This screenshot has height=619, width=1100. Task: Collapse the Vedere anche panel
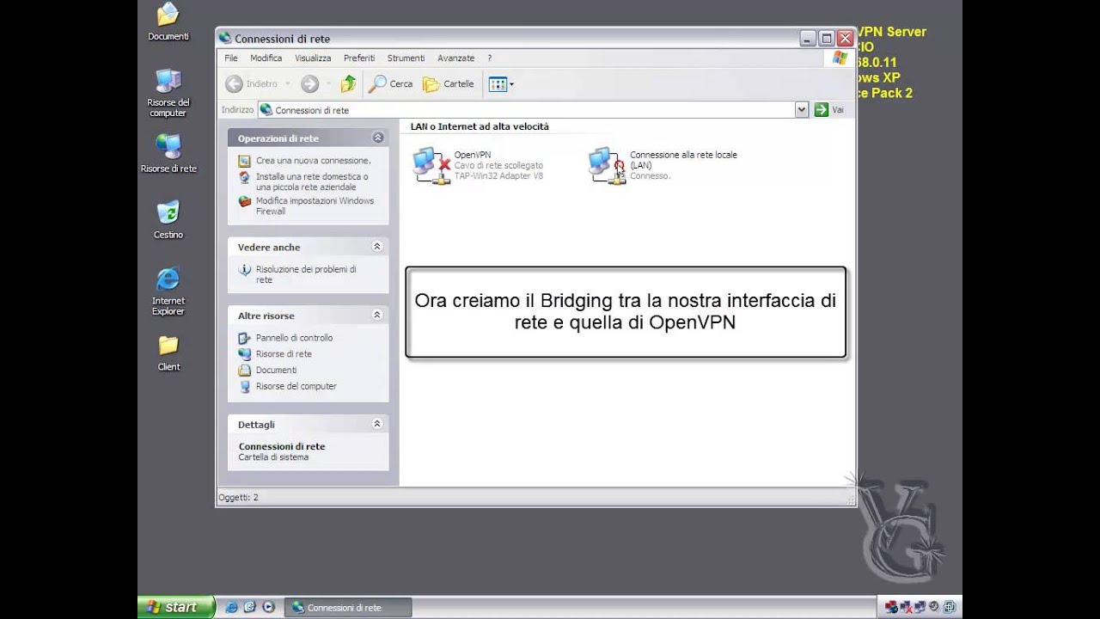[377, 247]
